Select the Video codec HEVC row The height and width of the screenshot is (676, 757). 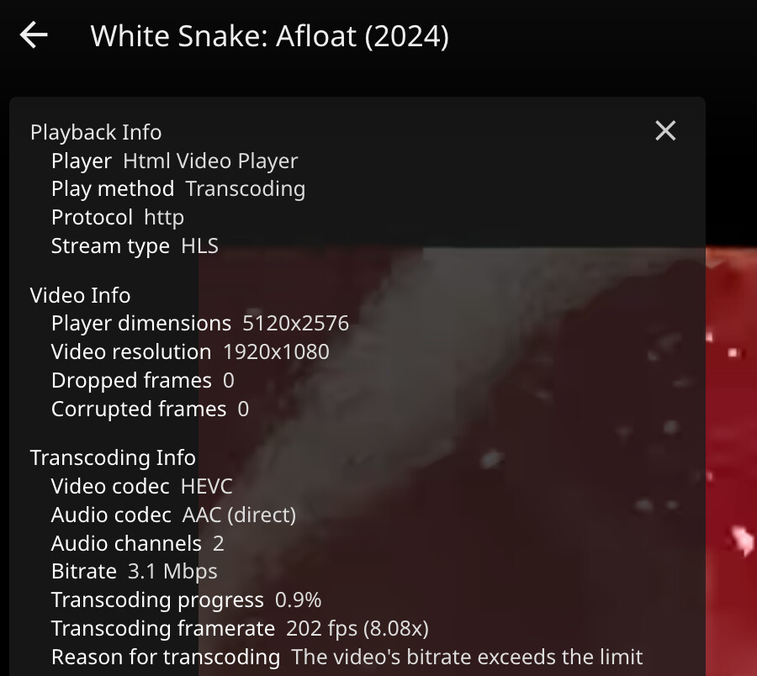click(141, 486)
